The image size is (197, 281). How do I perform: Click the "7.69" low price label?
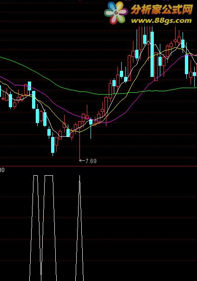(91, 161)
